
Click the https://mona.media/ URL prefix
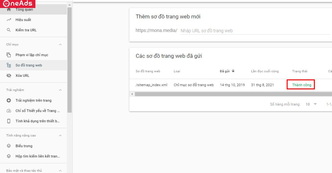[x=156, y=30]
